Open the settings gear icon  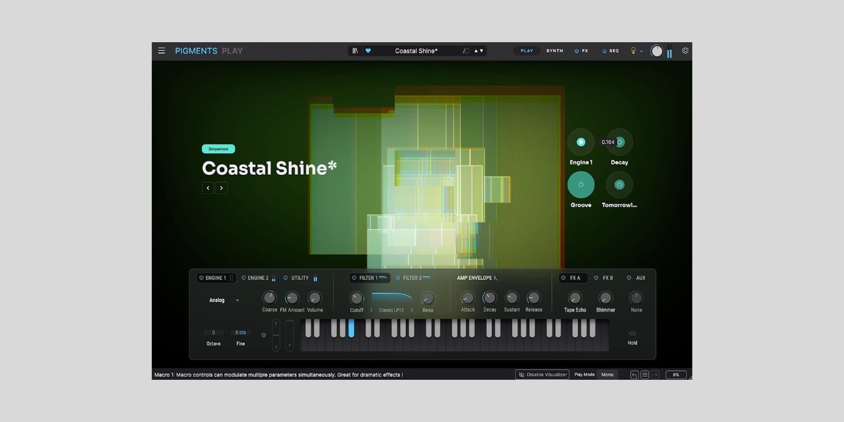click(685, 51)
